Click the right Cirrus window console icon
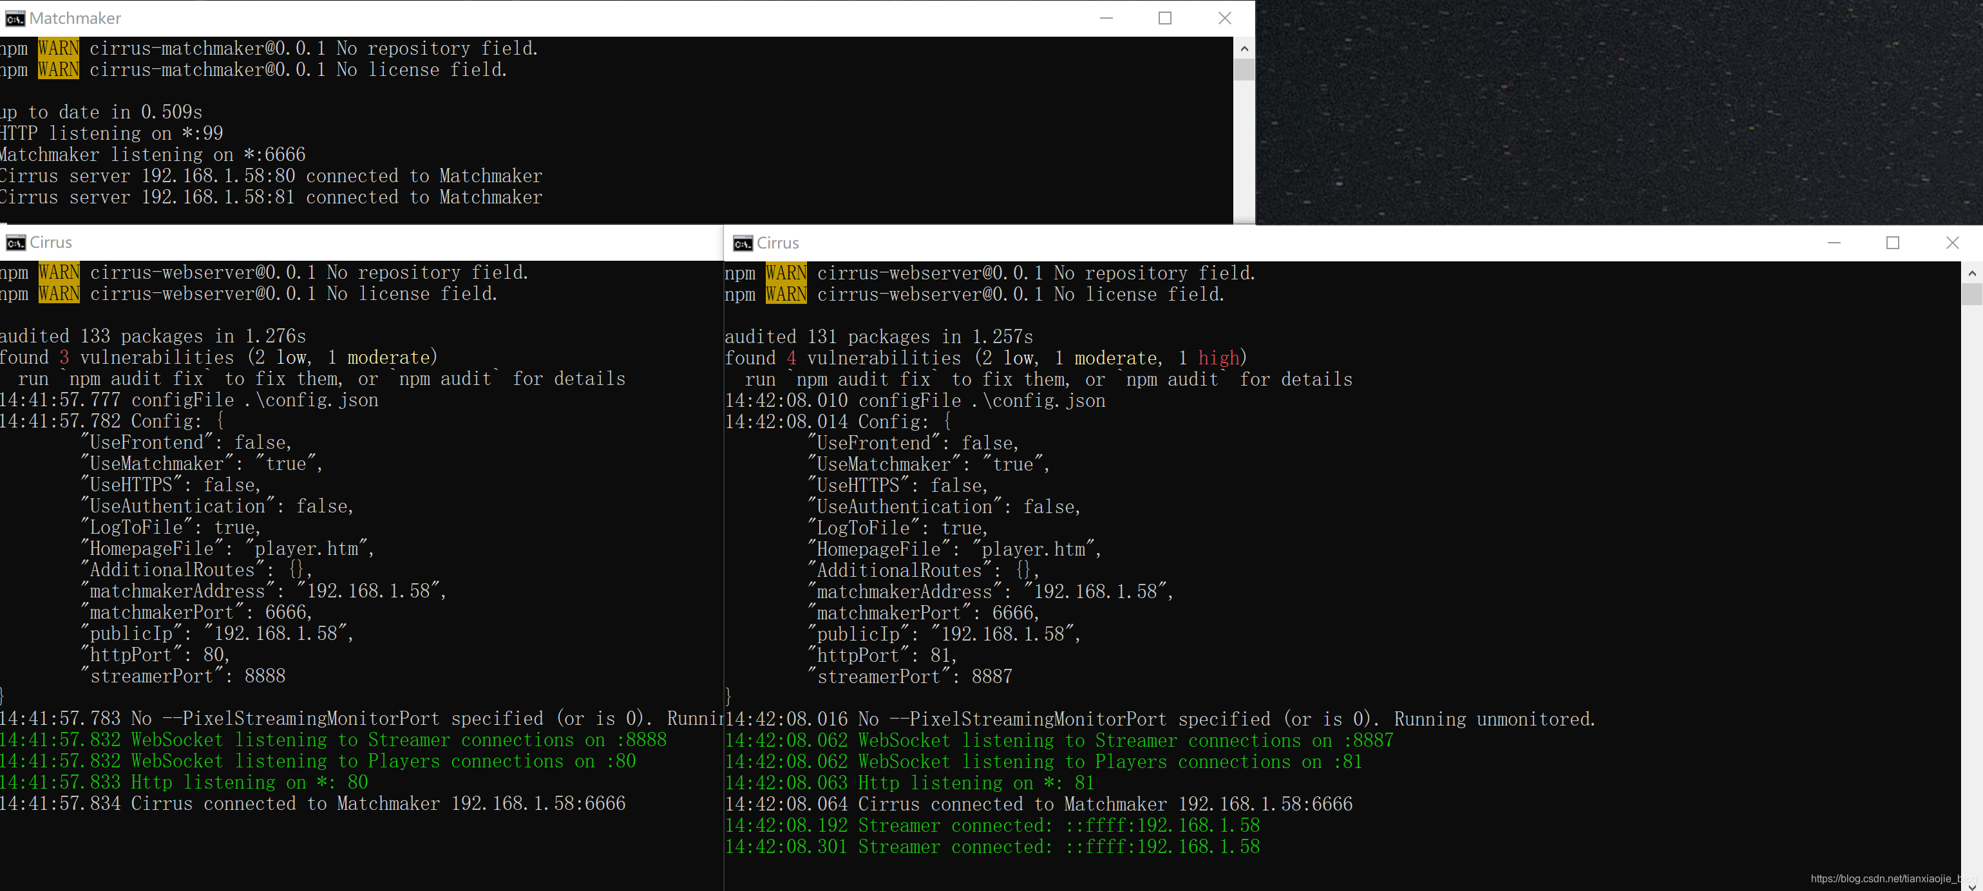The height and width of the screenshot is (891, 1983). point(743,244)
